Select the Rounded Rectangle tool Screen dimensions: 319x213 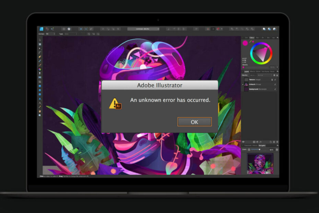(x=40, y=94)
